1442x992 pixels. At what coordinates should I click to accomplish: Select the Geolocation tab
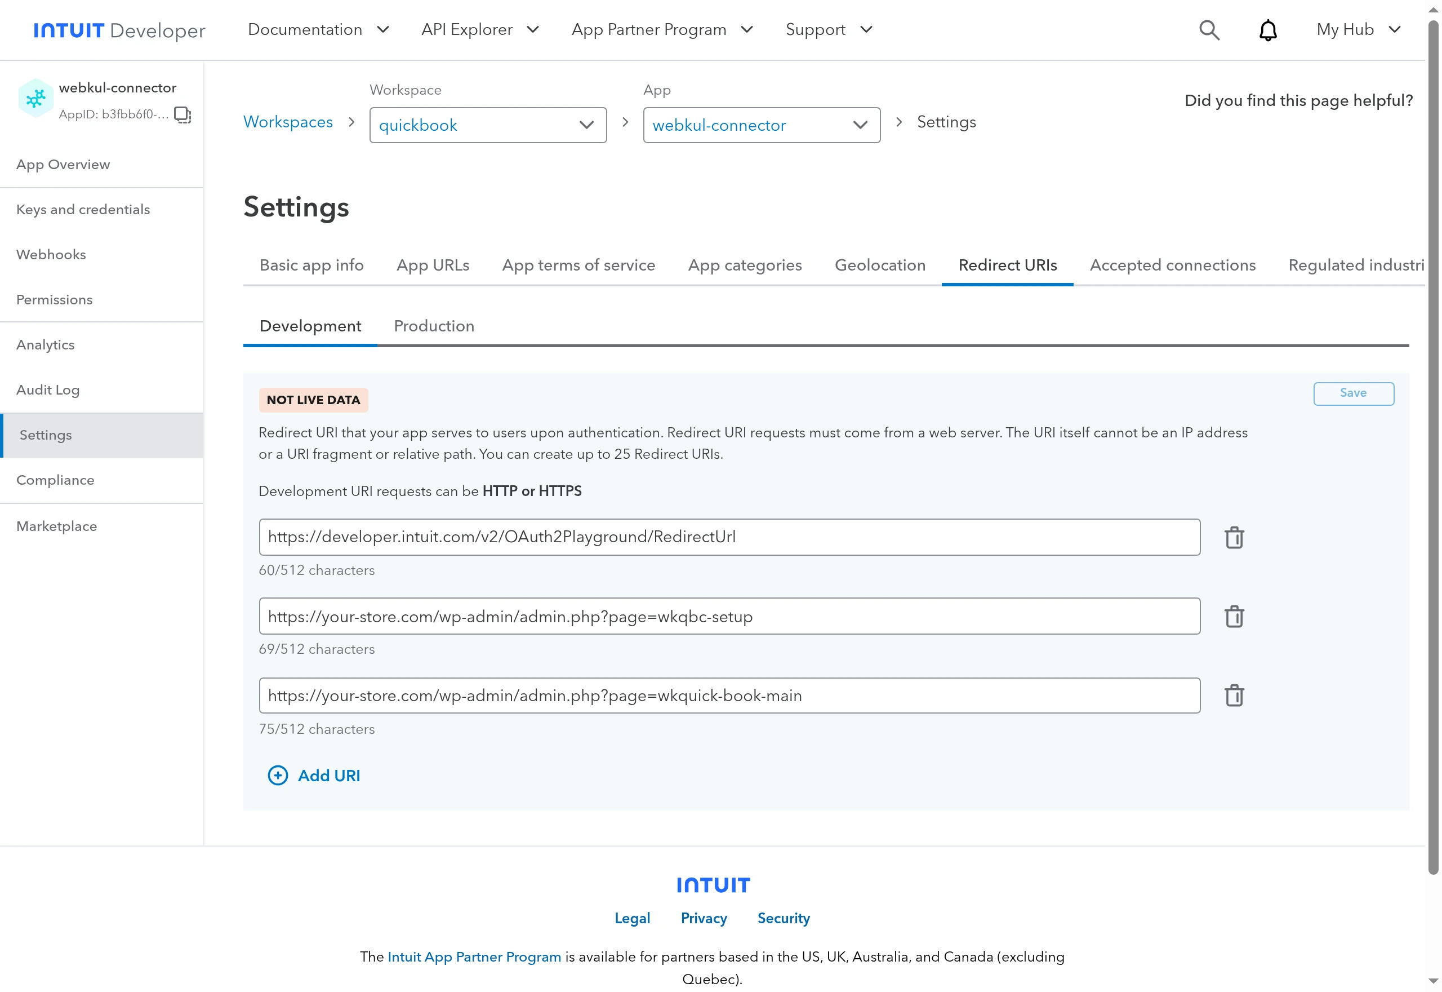[x=880, y=265]
